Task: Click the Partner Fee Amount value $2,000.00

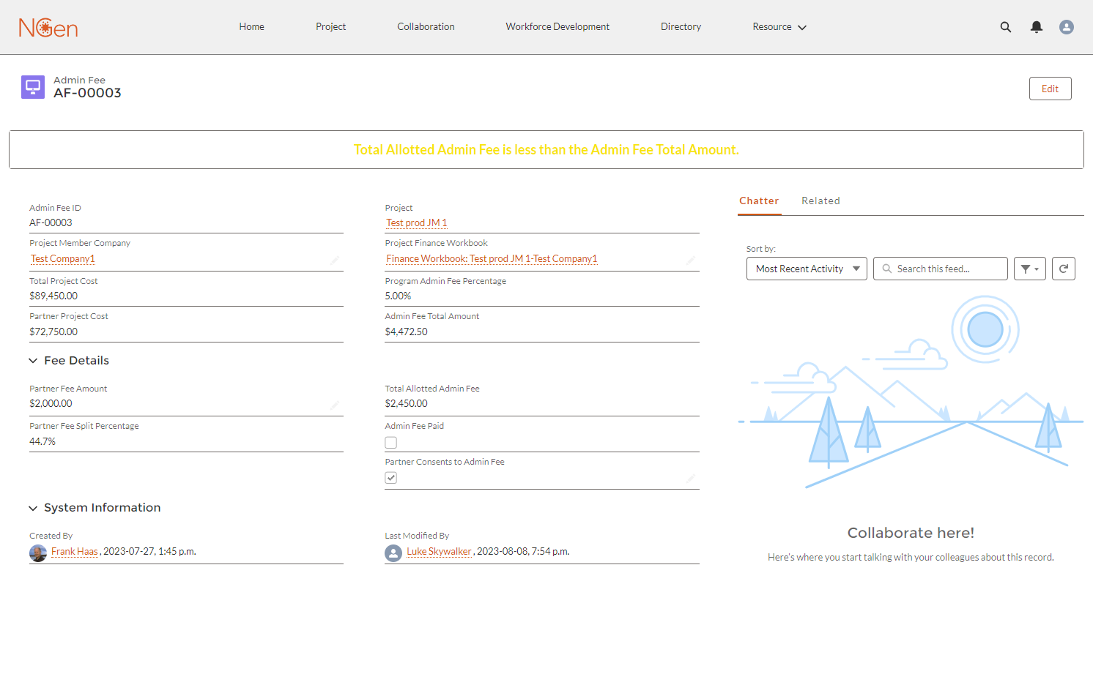Action: click(x=51, y=403)
